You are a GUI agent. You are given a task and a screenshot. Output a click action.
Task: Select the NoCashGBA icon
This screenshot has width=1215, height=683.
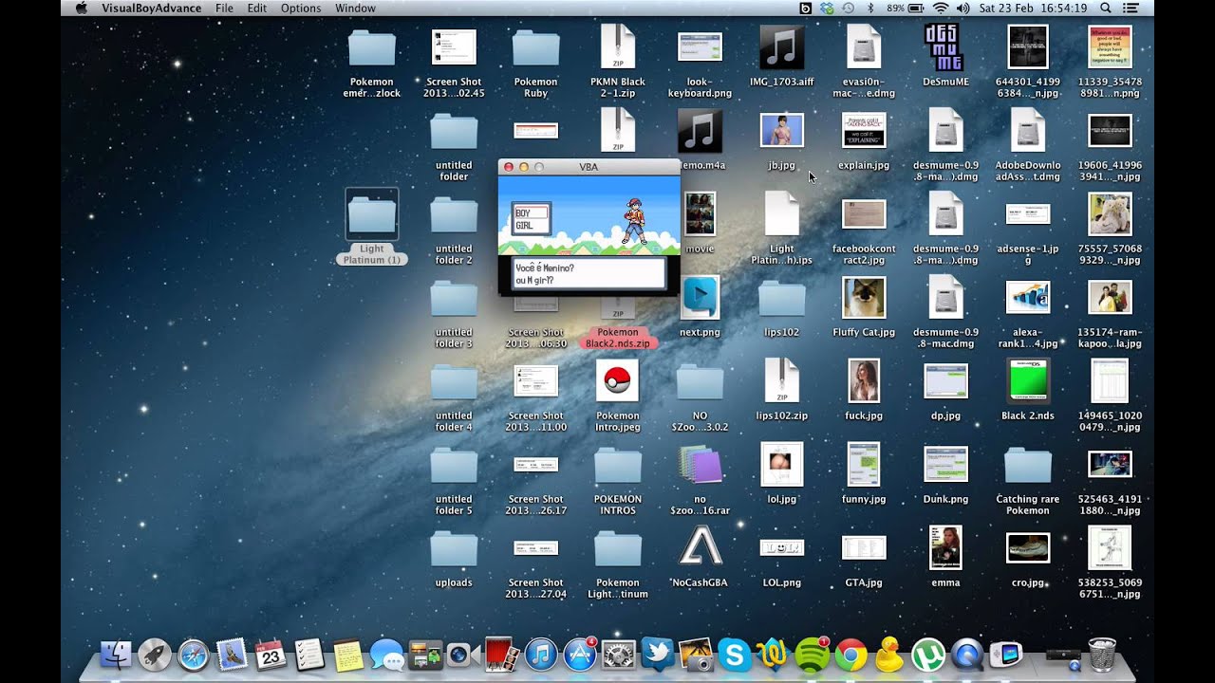click(699, 558)
